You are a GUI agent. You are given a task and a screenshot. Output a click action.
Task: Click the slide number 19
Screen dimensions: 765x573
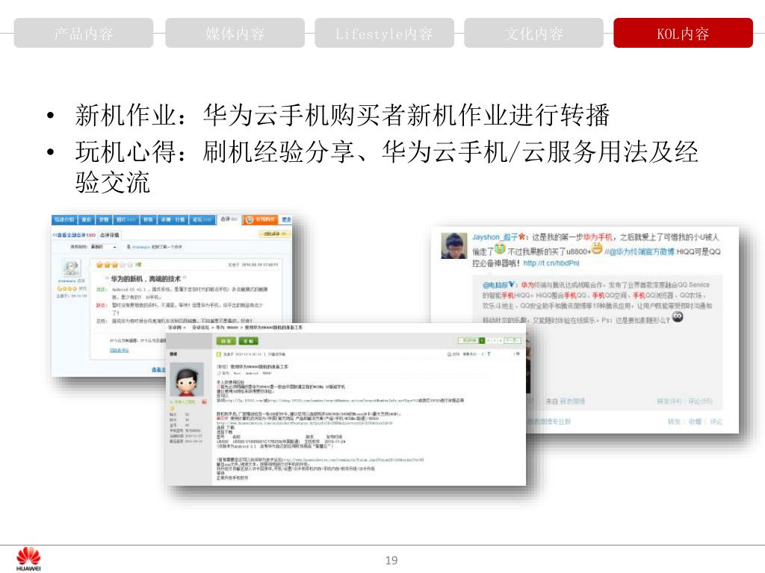391,560
